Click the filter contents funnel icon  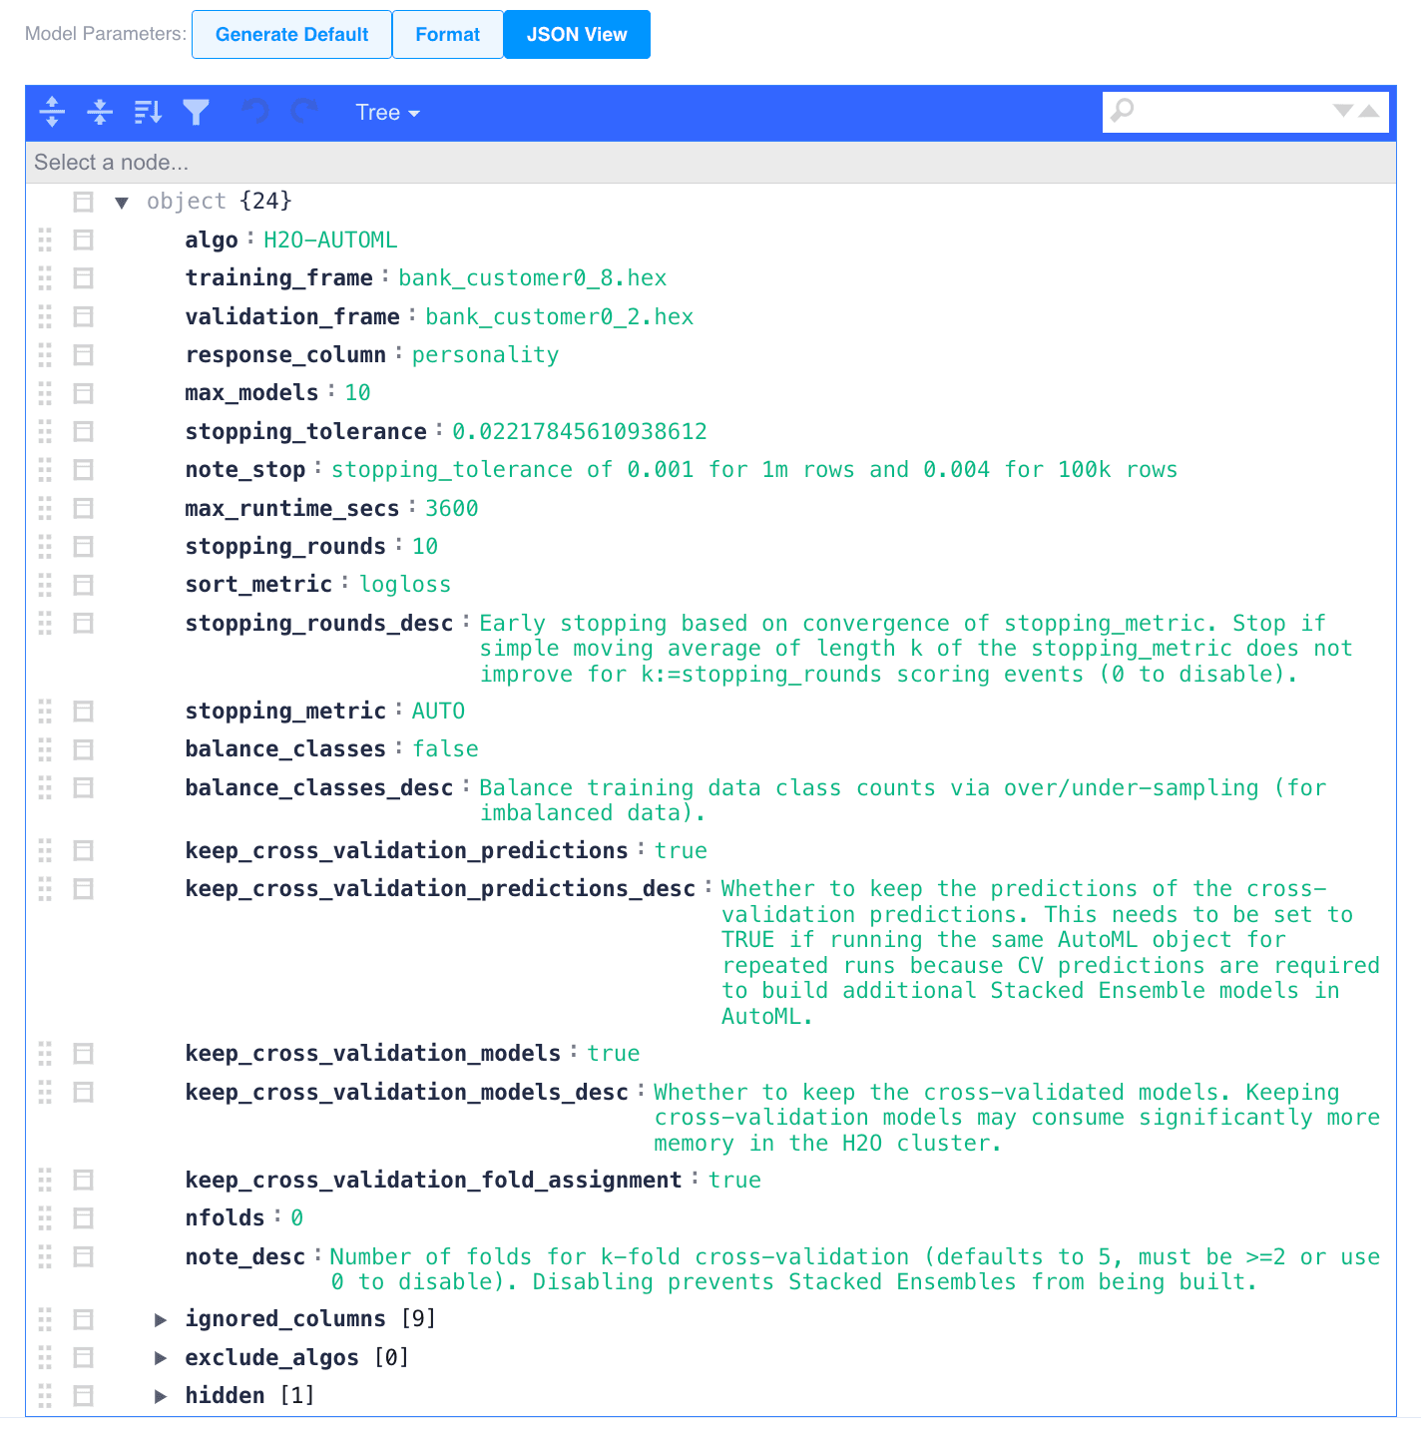click(x=196, y=112)
